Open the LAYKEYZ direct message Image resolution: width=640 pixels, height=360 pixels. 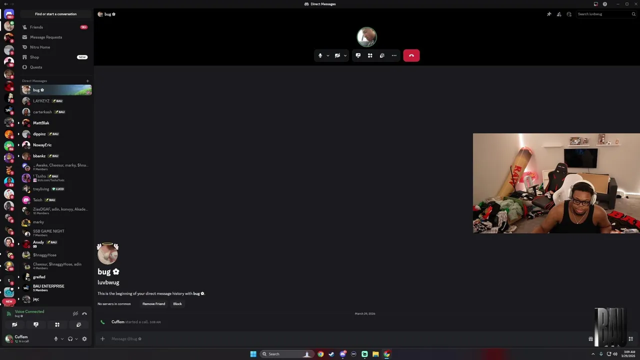[x=55, y=101]
